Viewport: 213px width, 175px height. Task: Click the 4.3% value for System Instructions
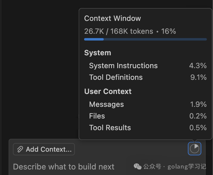198,66
